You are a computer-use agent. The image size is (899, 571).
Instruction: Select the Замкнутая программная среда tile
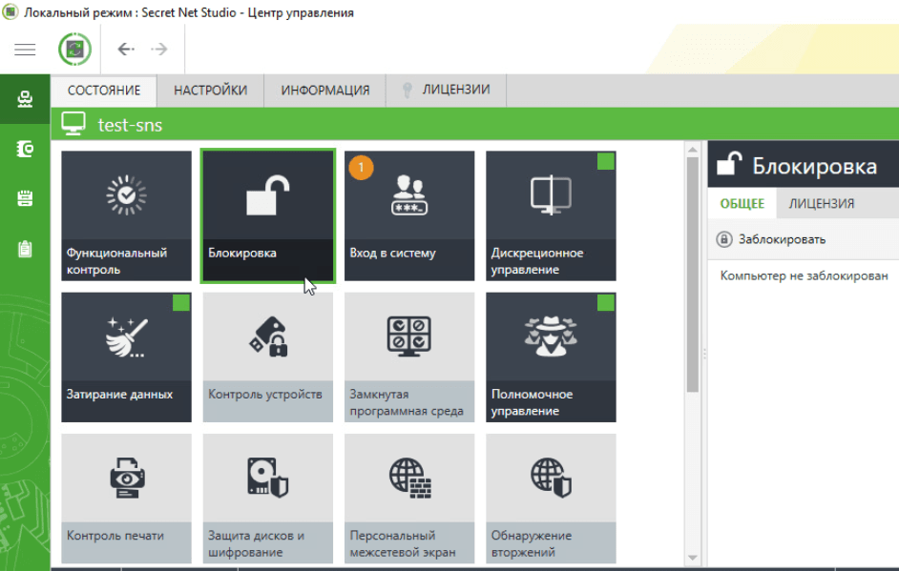click(x=408, y=357)
